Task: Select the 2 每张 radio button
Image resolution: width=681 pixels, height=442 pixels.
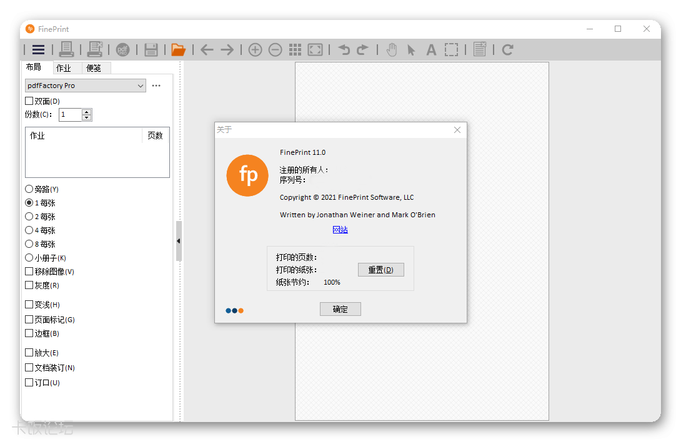Action: pyautogui.click(x=29, y=216)
